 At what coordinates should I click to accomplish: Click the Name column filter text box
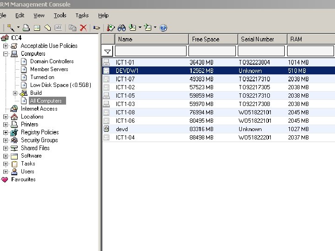[x=151, y=51]
